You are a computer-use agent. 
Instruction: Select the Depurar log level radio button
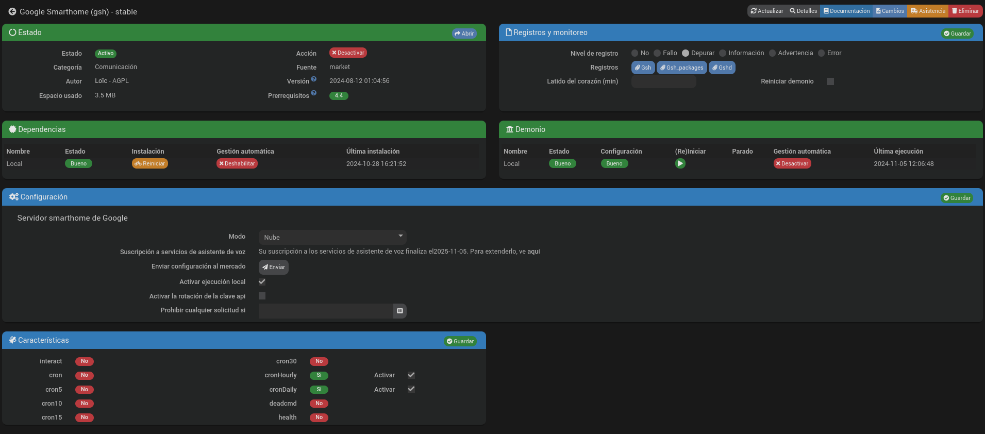click(x=686, y=53)
